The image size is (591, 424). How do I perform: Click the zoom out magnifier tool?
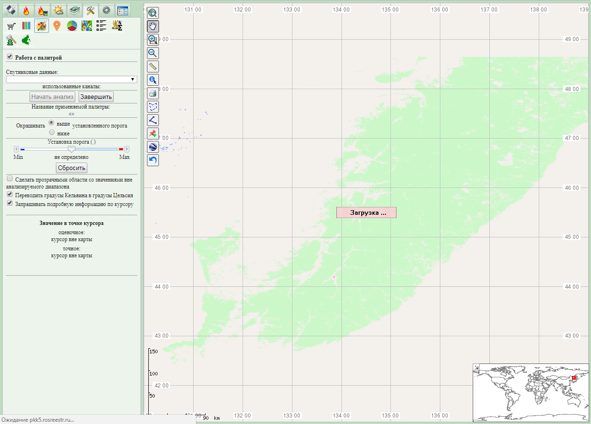[x=153, y=53]
